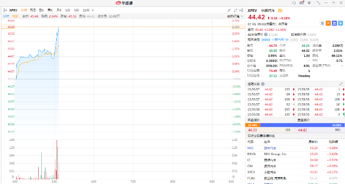The height and width of the screenshot is (184, 345).
Task: Sort ranking by 代码 column header
Action: 250,142
